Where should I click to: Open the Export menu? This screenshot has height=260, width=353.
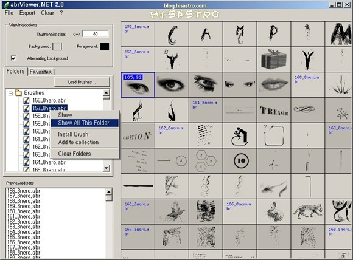[x=27, y=13]
